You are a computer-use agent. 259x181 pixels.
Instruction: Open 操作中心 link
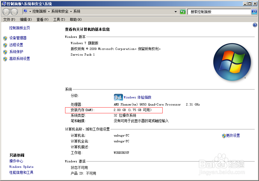click(16, 161)
